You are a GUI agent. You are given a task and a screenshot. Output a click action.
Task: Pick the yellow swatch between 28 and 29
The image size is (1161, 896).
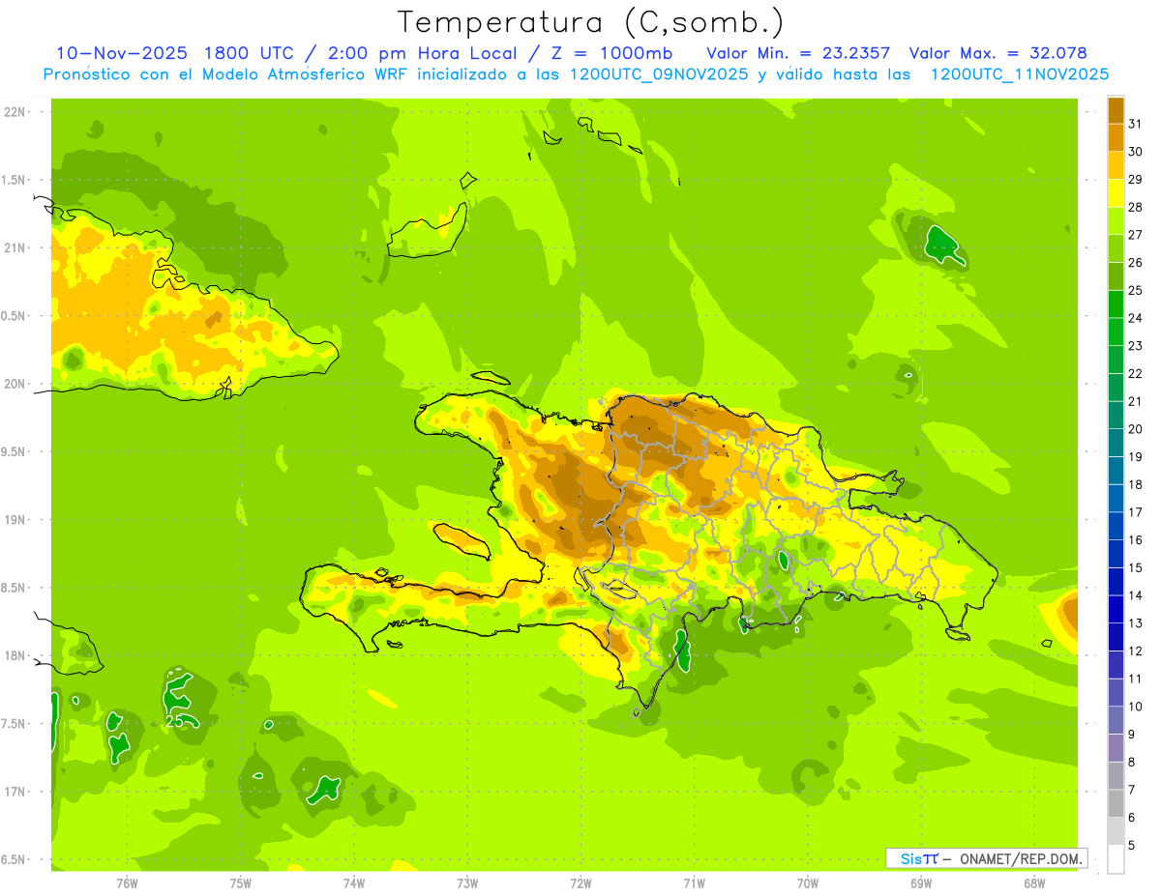tap(1116, 193)
